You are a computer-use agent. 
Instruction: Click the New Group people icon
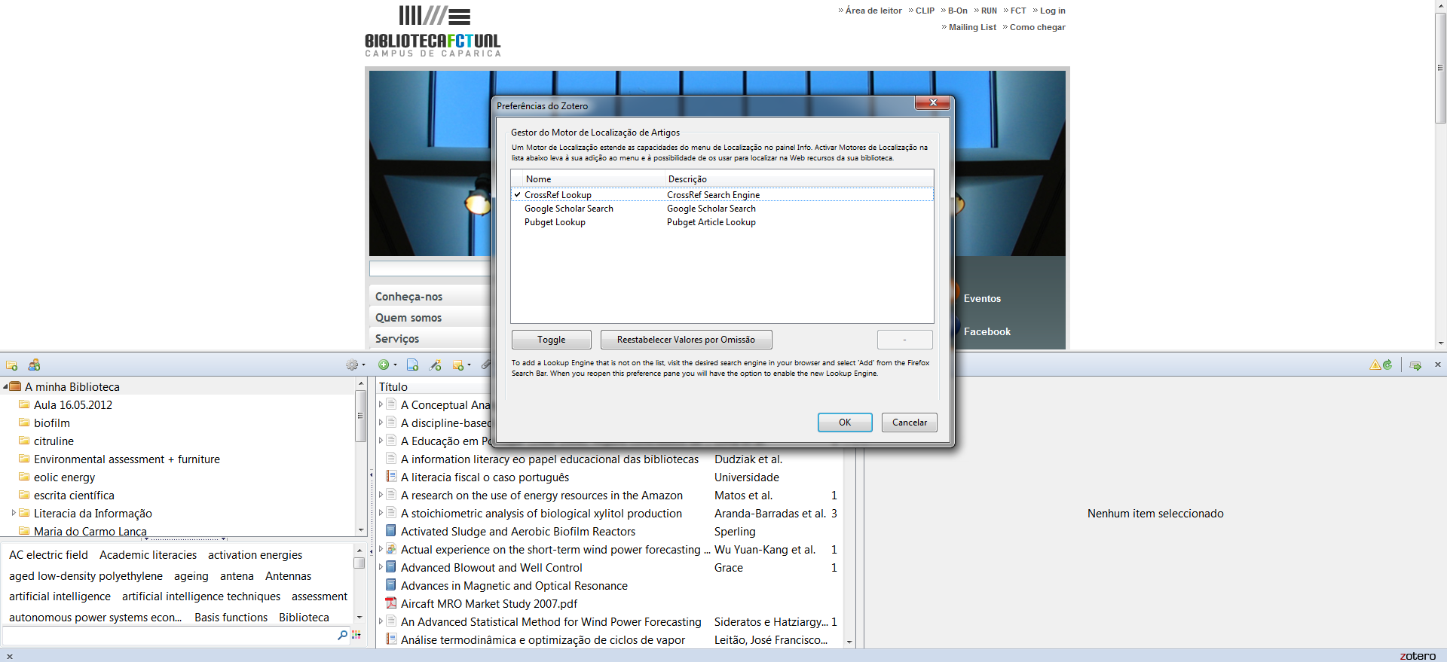34,365
